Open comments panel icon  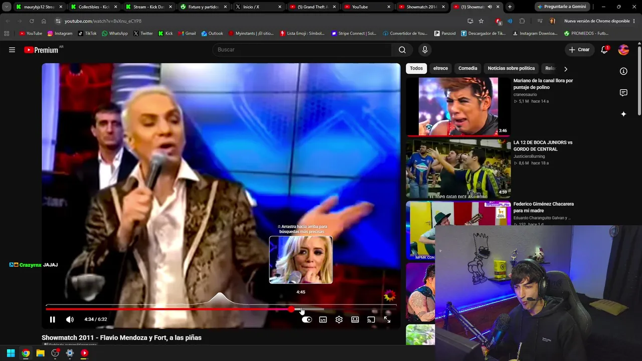coord(623,93)
